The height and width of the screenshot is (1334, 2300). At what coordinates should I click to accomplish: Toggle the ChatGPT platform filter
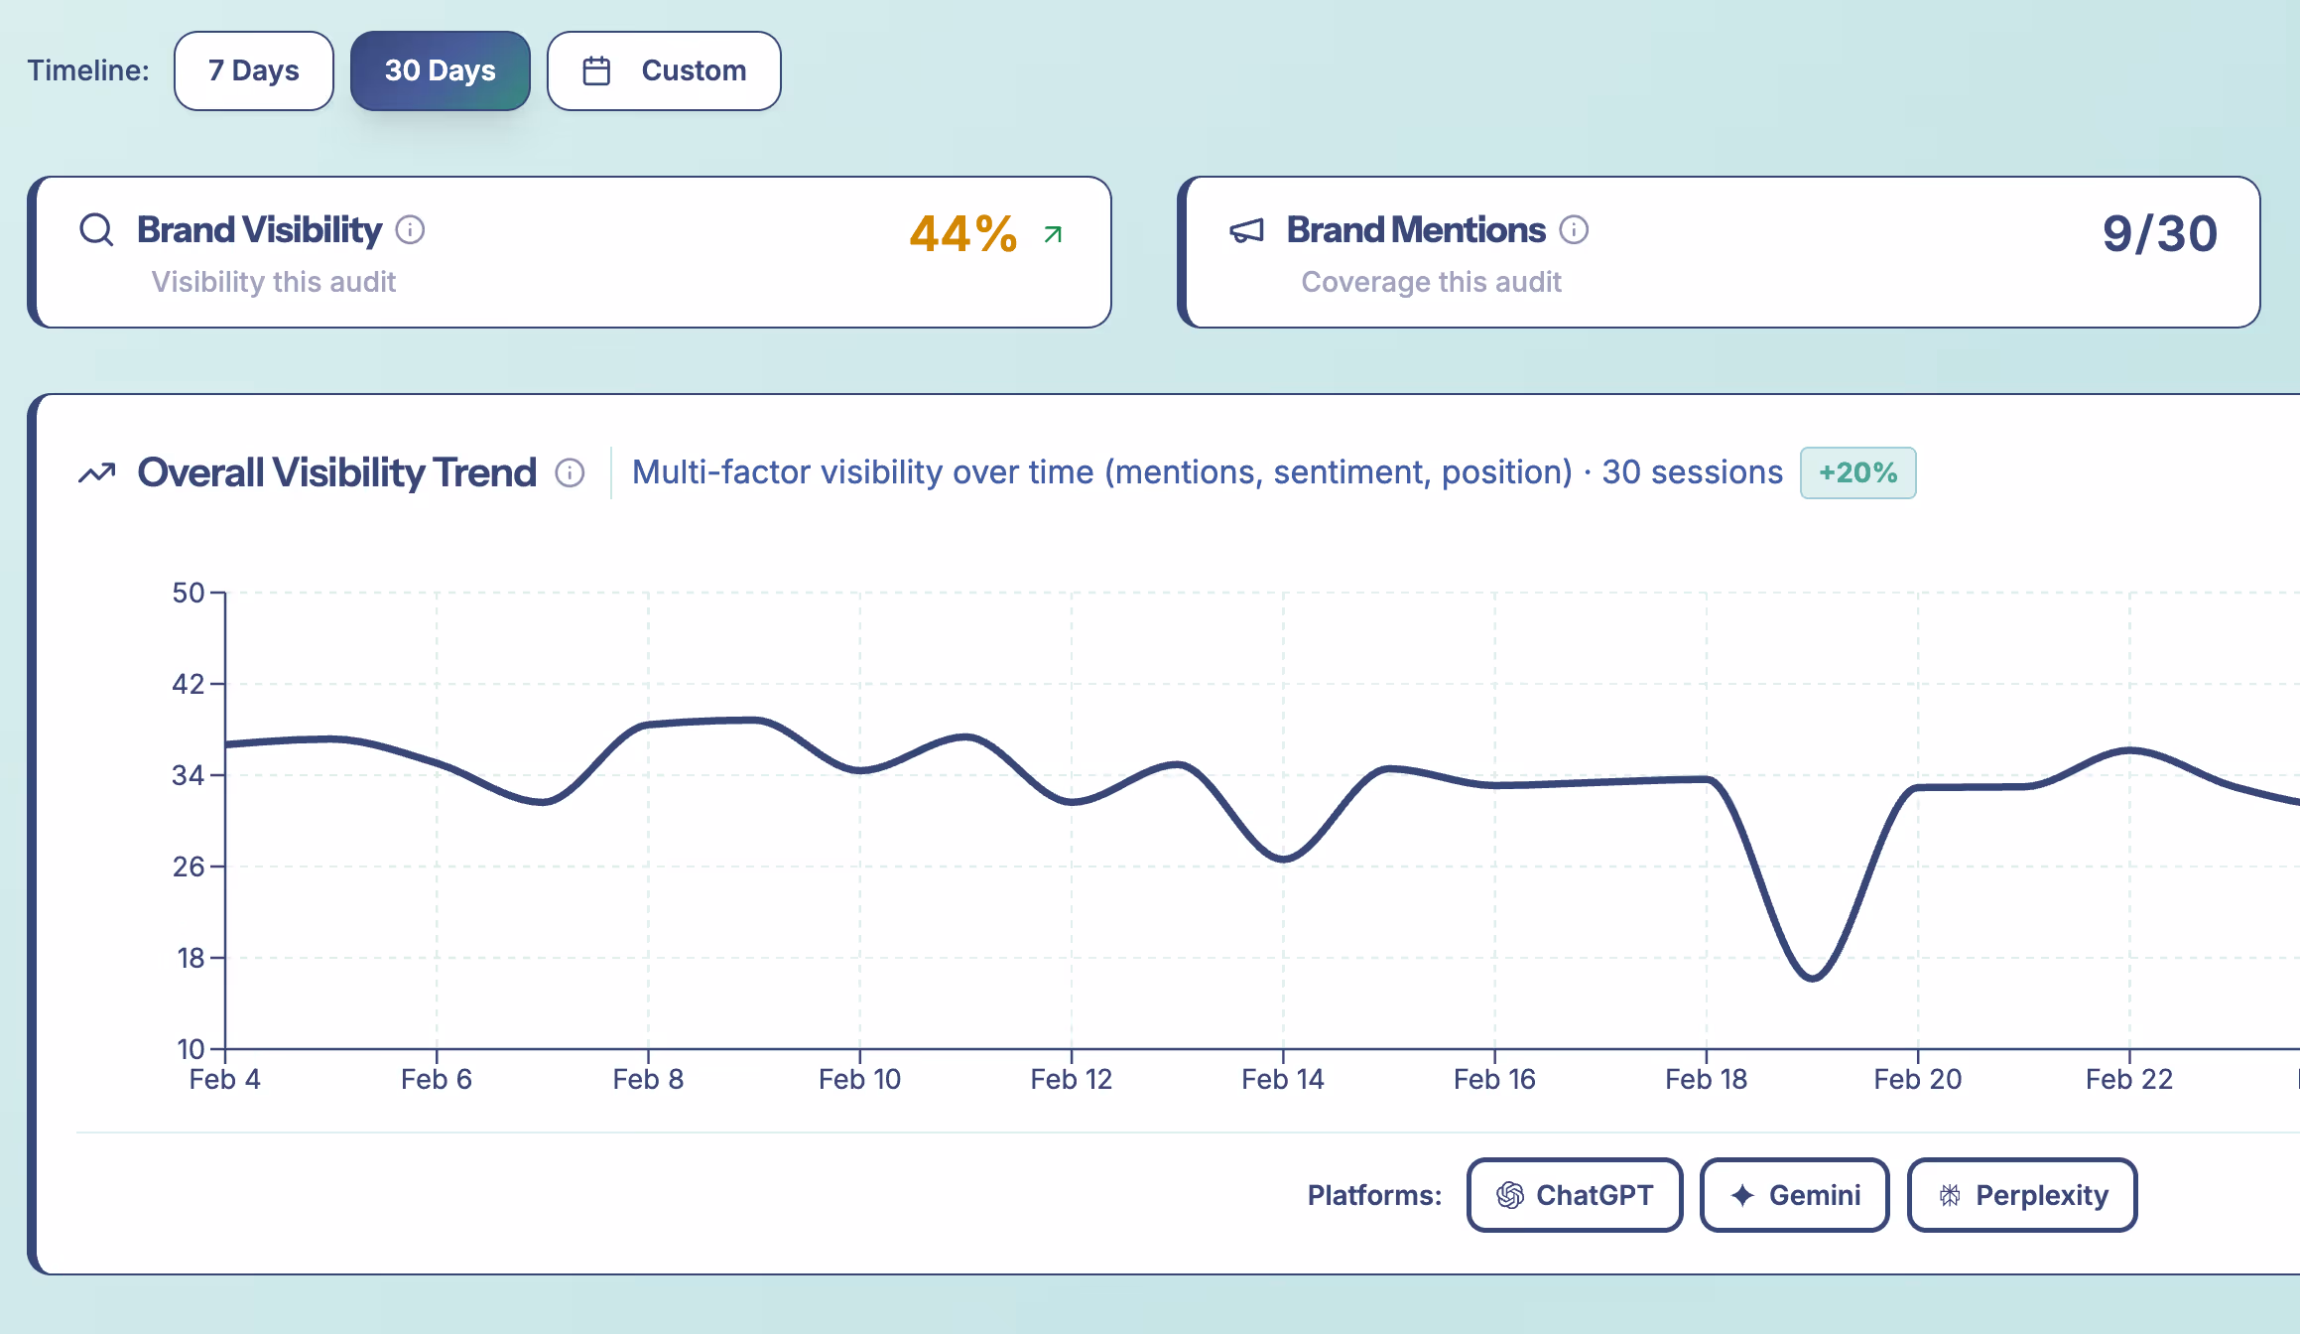coord(1574,1195)
